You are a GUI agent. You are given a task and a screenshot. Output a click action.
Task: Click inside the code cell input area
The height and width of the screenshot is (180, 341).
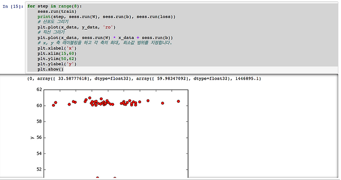pyautogui.click(x=182, y=37)
